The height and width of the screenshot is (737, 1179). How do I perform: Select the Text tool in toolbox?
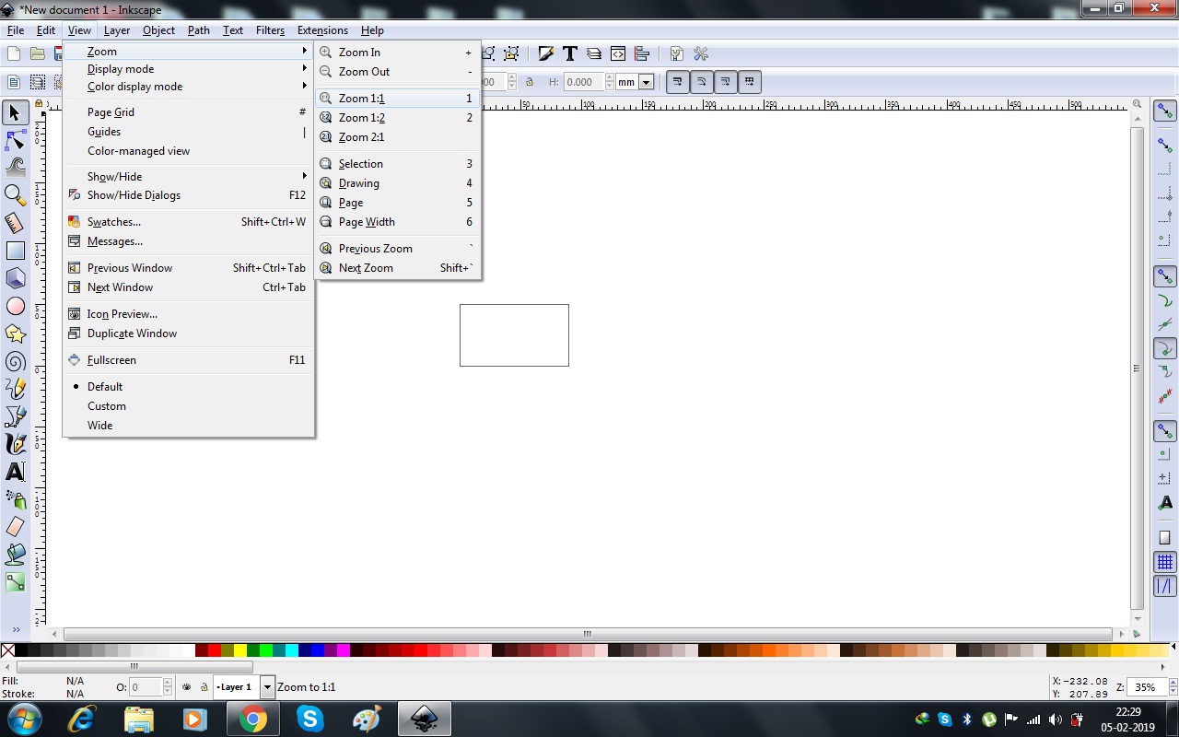click(x=15, y=472)
